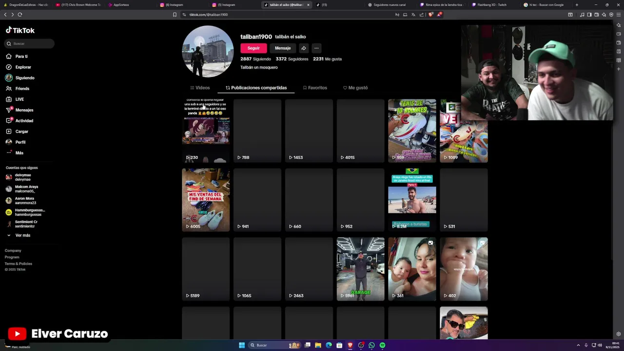624x351 pixels.
Task: Open the Explorar section
Action: click(x=19, y=67)
